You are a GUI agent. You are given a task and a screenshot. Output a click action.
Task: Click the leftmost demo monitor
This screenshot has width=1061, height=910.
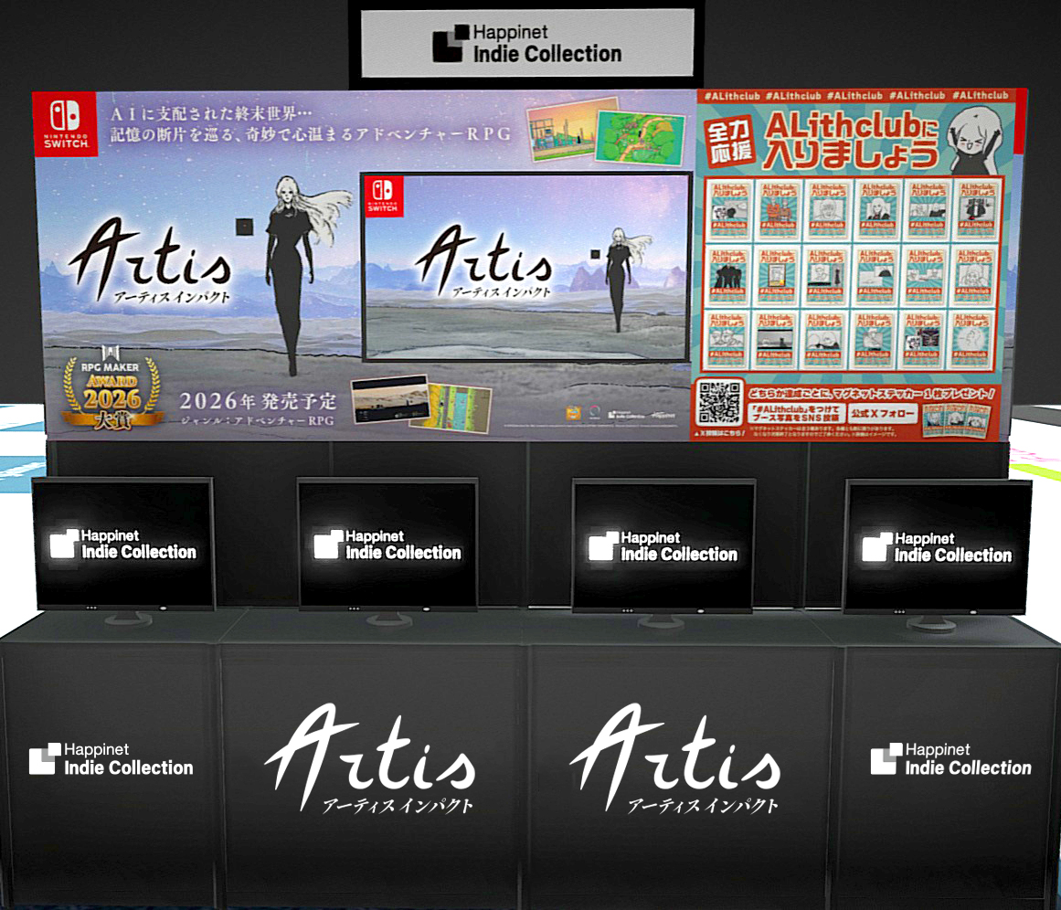point(123,545)
